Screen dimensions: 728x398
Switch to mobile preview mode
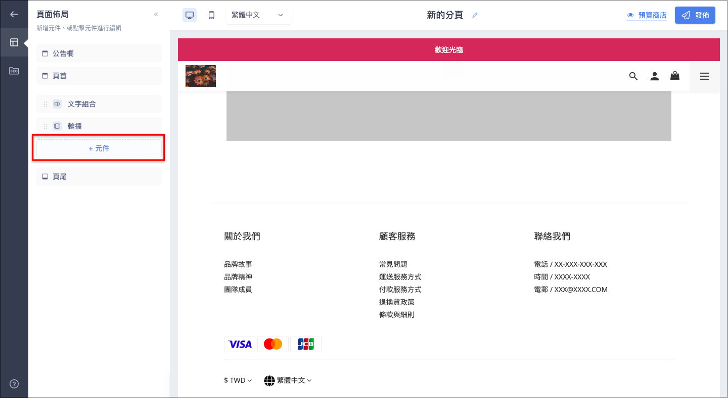(x=211, y=15)
